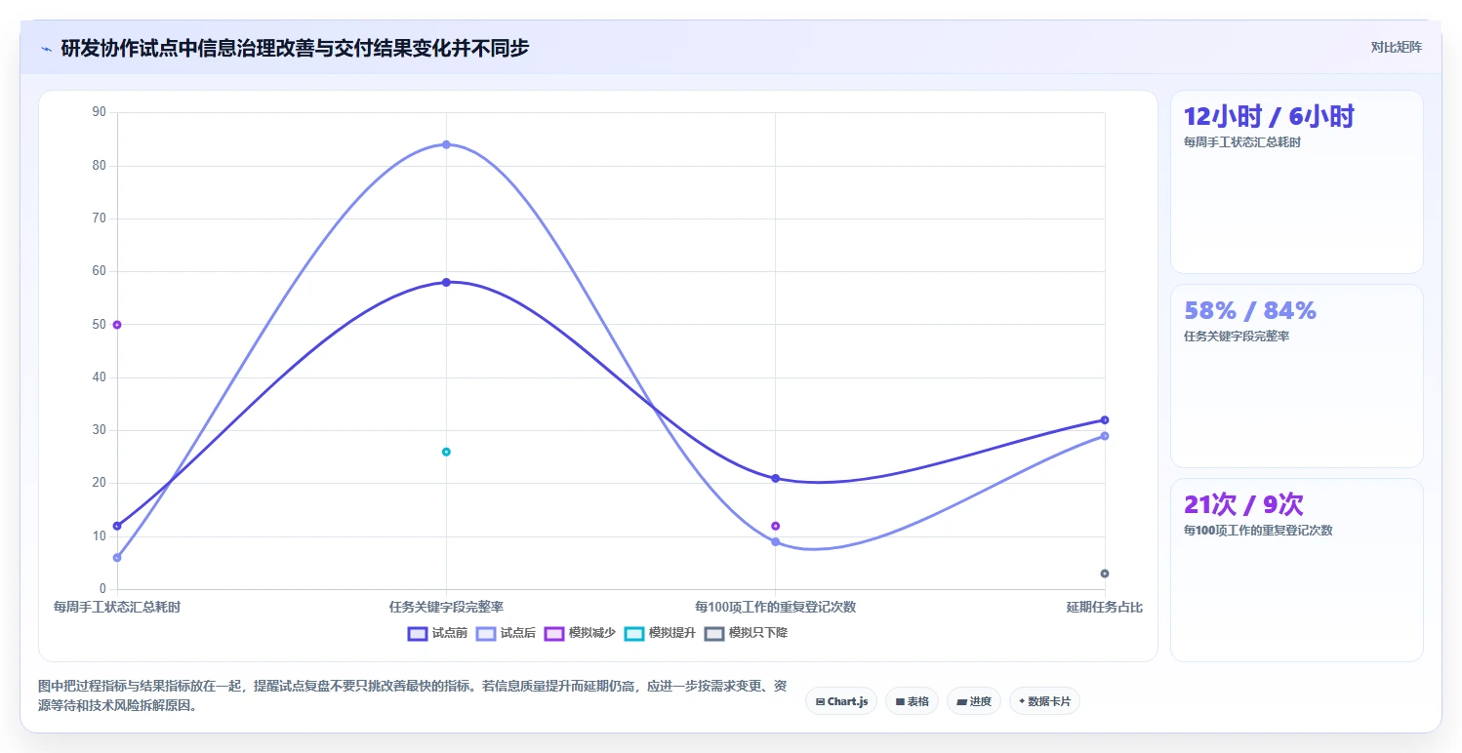The height and width of the screenshot is (753, 1462).
Task: Click the 试点前 point at 12 on left axis
Action: 117,526
